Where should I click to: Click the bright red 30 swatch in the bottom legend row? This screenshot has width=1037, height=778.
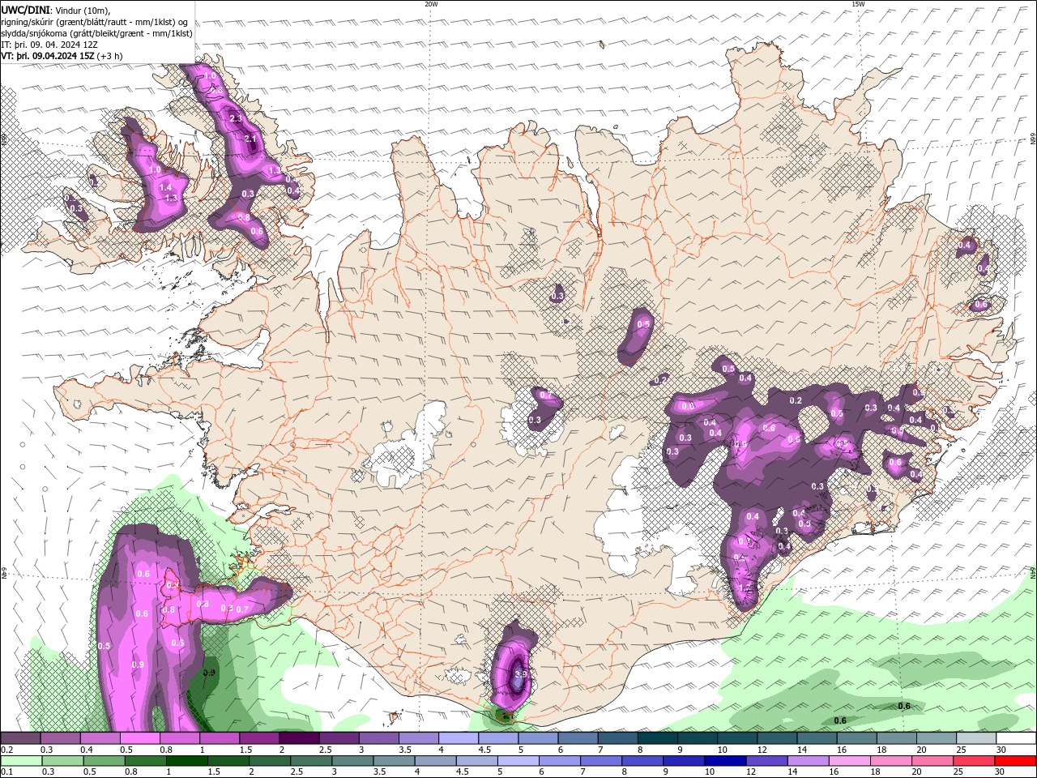(x=1014, y=761)
